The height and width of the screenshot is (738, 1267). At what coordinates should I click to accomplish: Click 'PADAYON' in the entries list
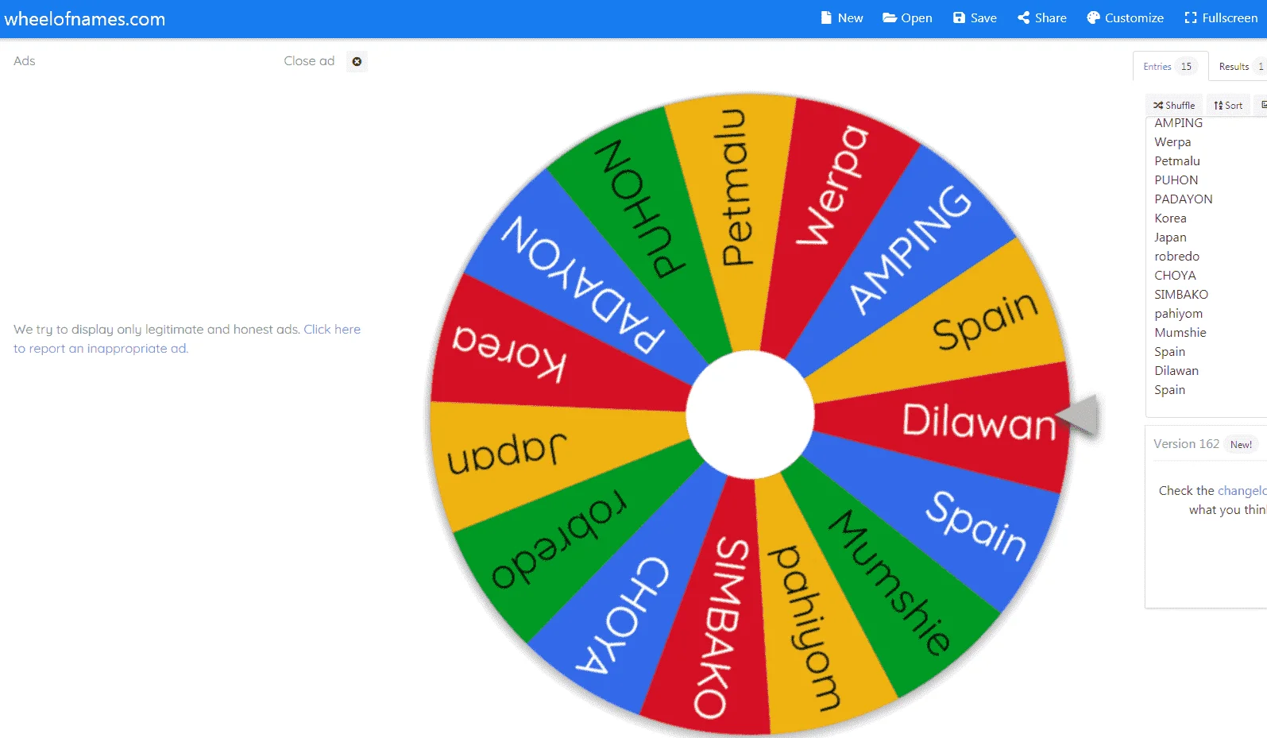coord(1183,199)
